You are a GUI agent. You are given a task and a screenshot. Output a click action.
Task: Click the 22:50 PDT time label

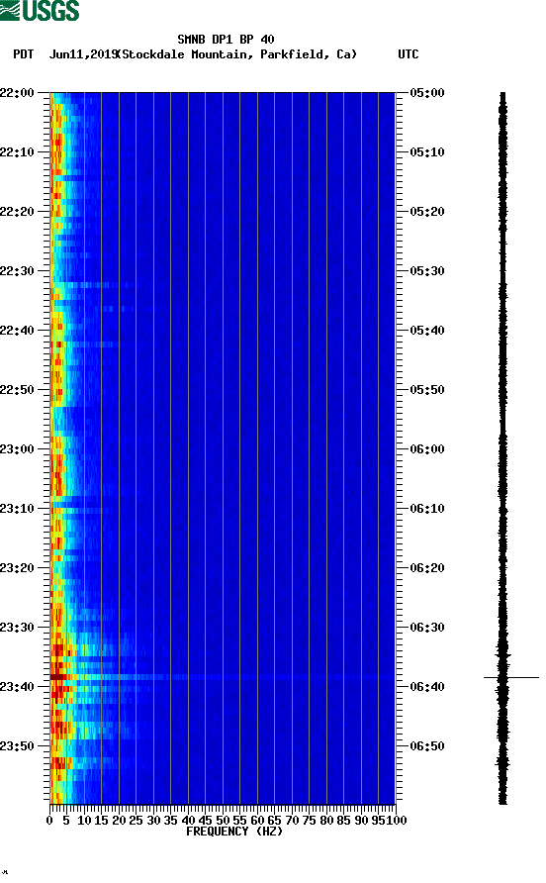(18, 390)
